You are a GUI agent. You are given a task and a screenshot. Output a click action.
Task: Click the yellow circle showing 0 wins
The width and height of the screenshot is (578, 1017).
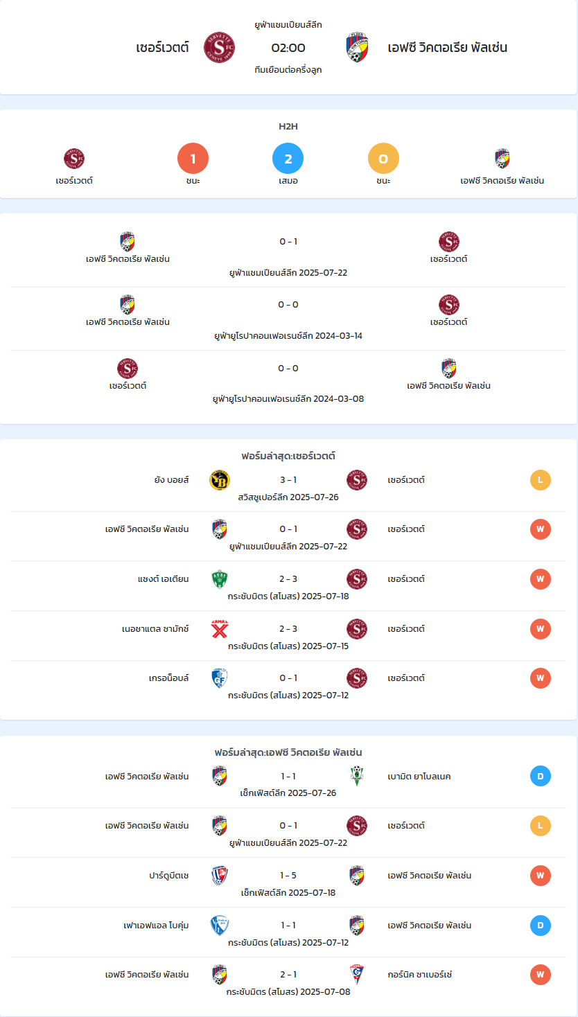(383, 159)
